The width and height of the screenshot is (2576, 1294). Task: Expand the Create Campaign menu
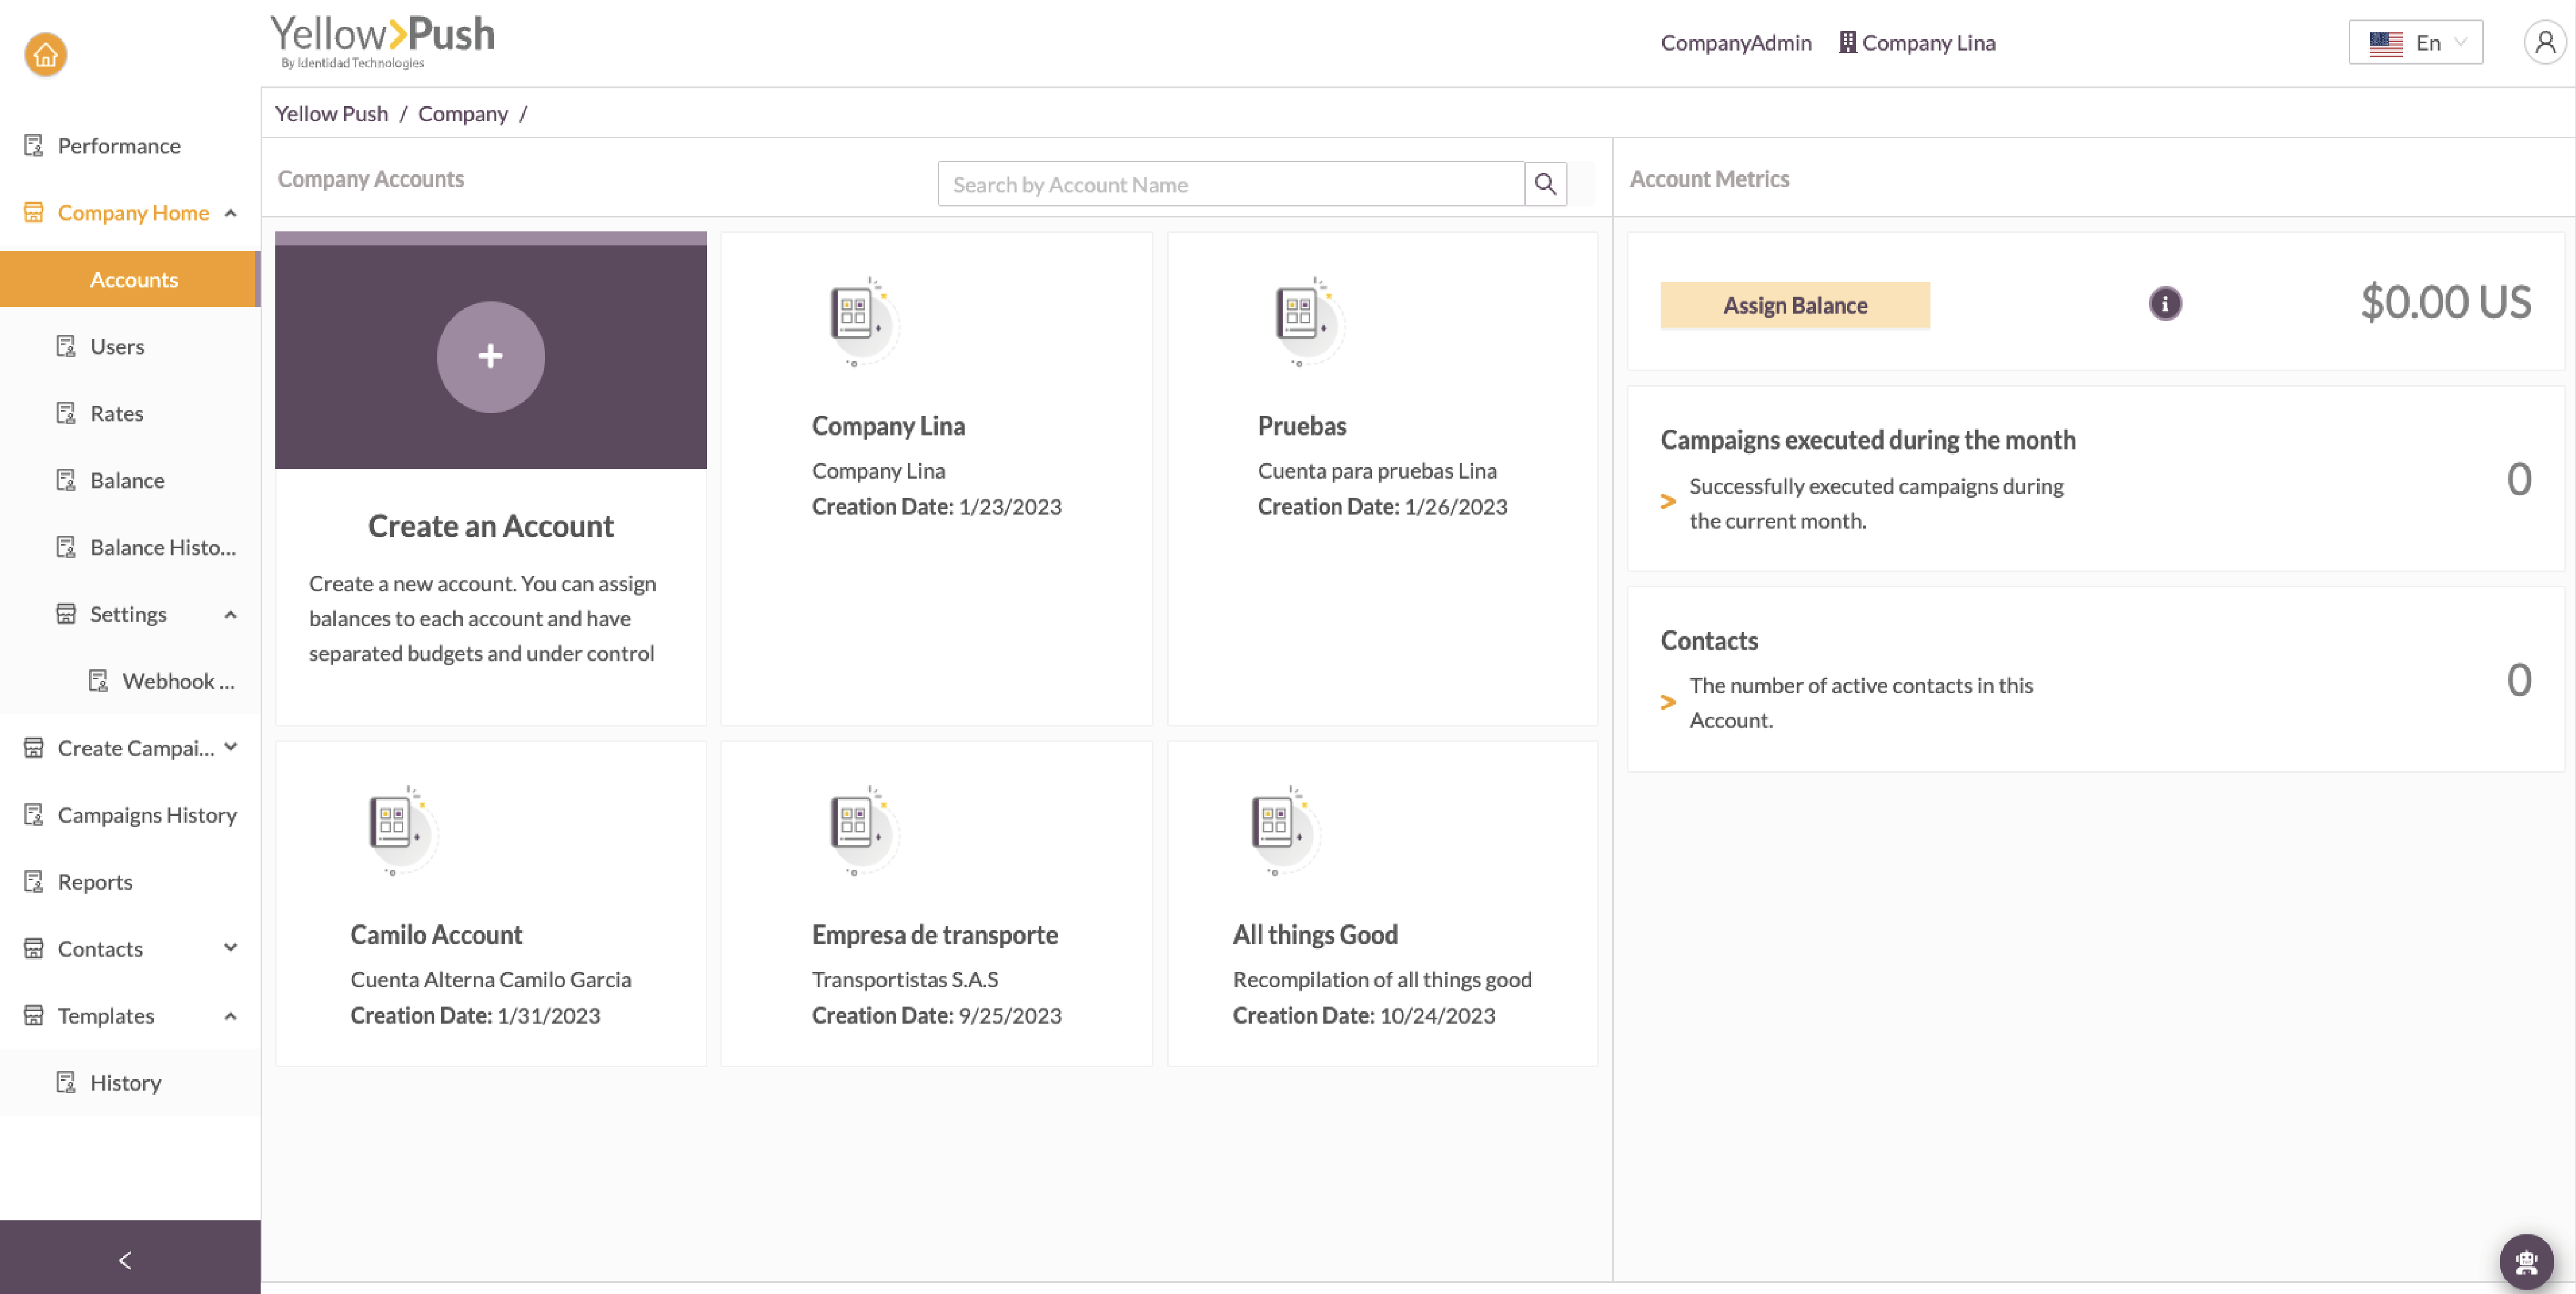(x=231, y=747)
